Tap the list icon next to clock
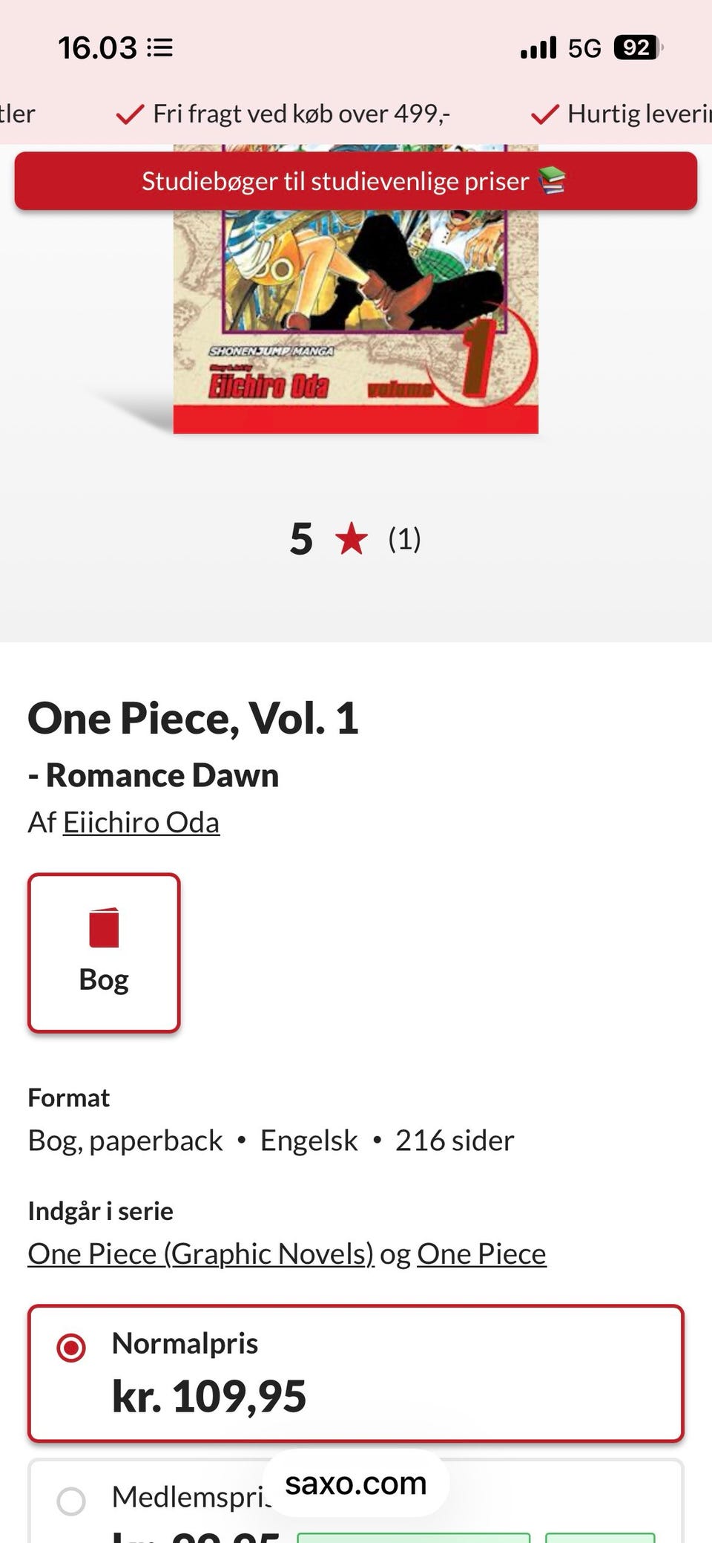 (160, 48)
